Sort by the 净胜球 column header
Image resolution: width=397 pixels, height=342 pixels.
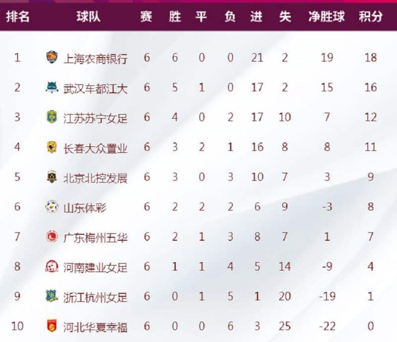(x=327, y=17)
